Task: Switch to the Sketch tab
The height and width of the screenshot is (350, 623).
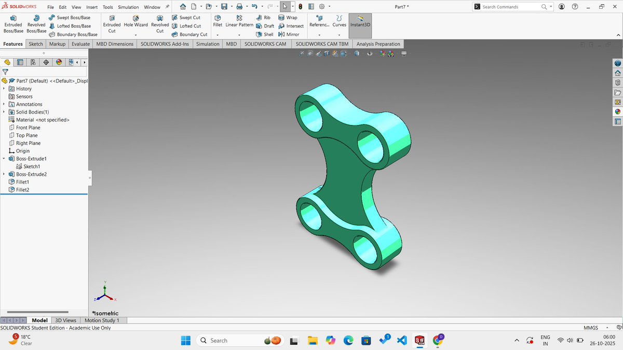Action: click(36, 44)
